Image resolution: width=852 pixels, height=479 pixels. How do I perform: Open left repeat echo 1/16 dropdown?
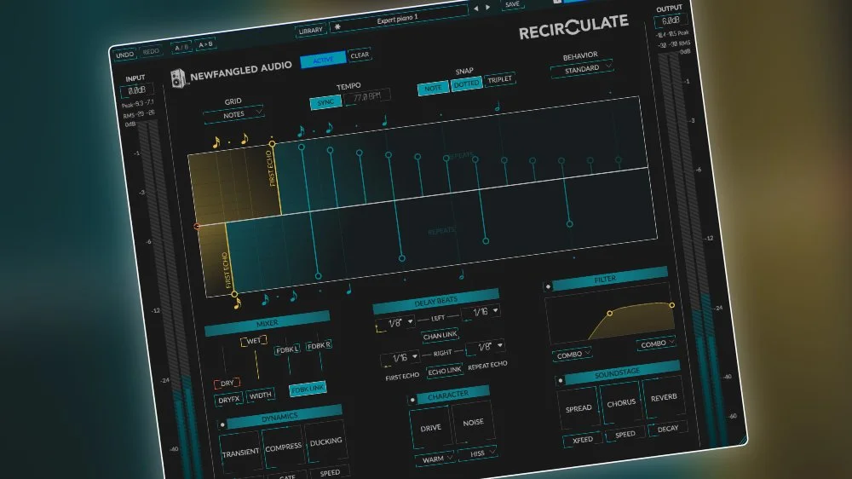tap(481, 312)
